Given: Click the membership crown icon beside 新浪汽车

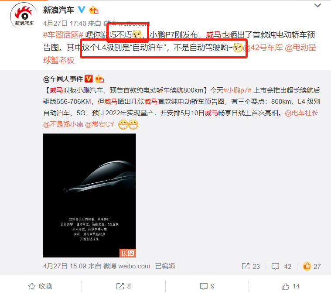Looking at the screenshot, I should click(x=93, y=10).
